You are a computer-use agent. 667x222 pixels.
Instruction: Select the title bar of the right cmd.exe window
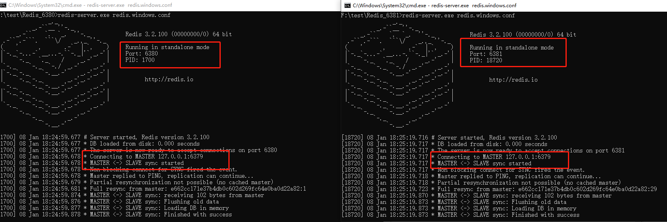(504, 6)
